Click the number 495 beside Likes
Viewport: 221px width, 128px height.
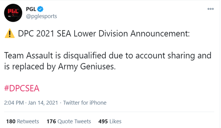(x=103, y=121)
